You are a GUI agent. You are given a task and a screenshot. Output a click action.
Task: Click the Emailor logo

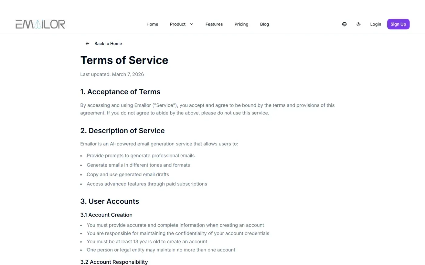pyautogui.click(x=40, y=24)
